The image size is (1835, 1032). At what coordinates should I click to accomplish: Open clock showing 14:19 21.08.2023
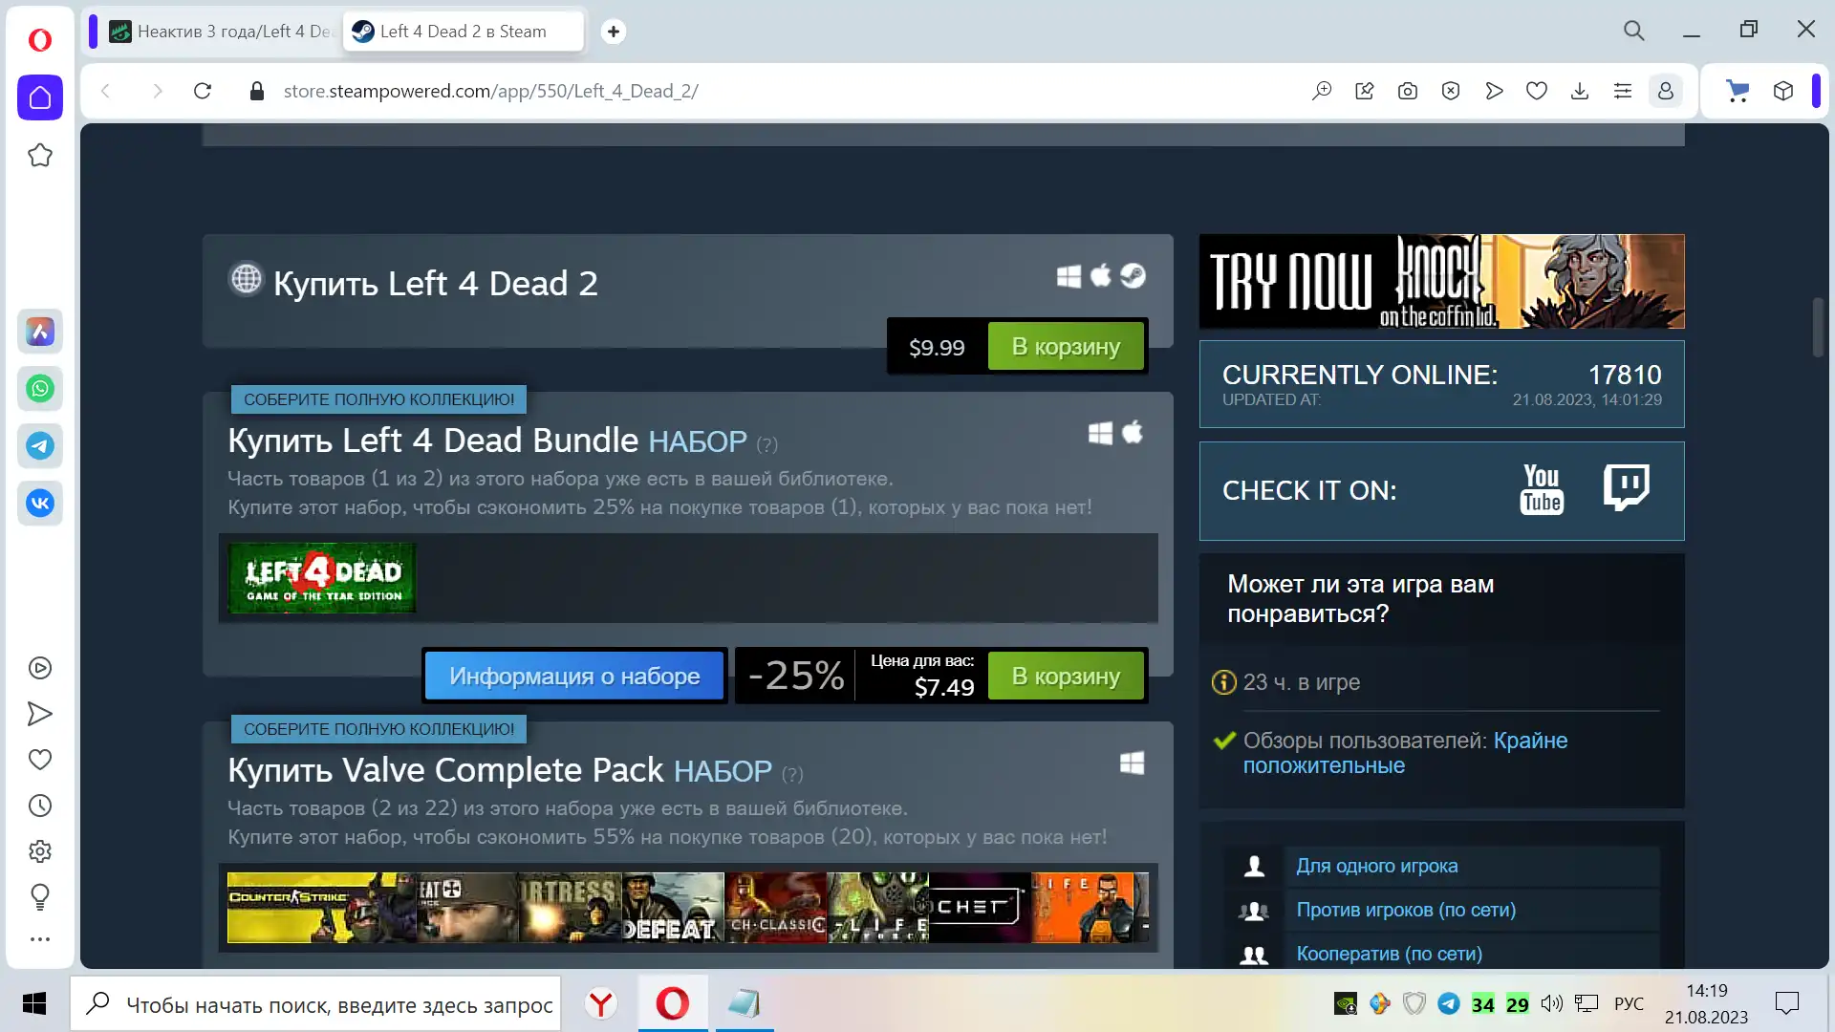(x=1706, y=1003)
